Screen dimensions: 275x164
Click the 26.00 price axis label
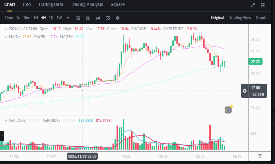point(255,40)
